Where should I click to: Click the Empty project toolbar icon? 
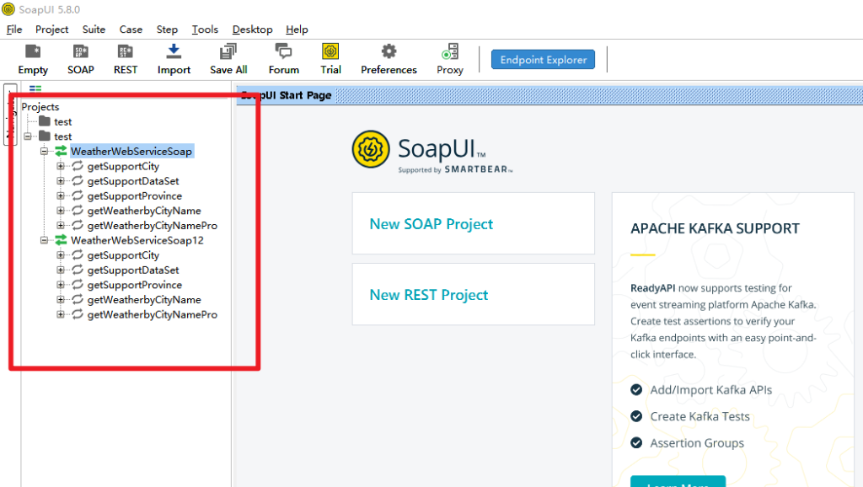click(33, 52)
